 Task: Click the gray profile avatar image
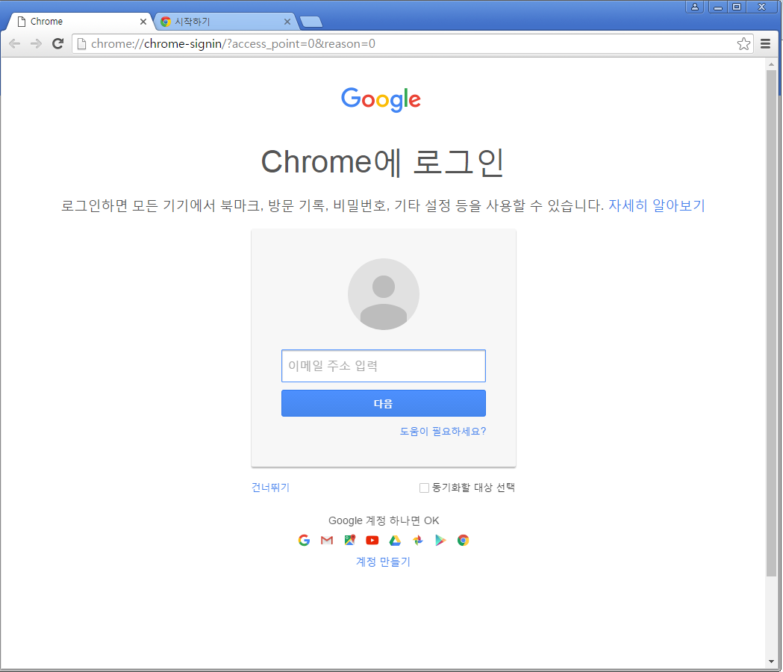coord(384,293)
